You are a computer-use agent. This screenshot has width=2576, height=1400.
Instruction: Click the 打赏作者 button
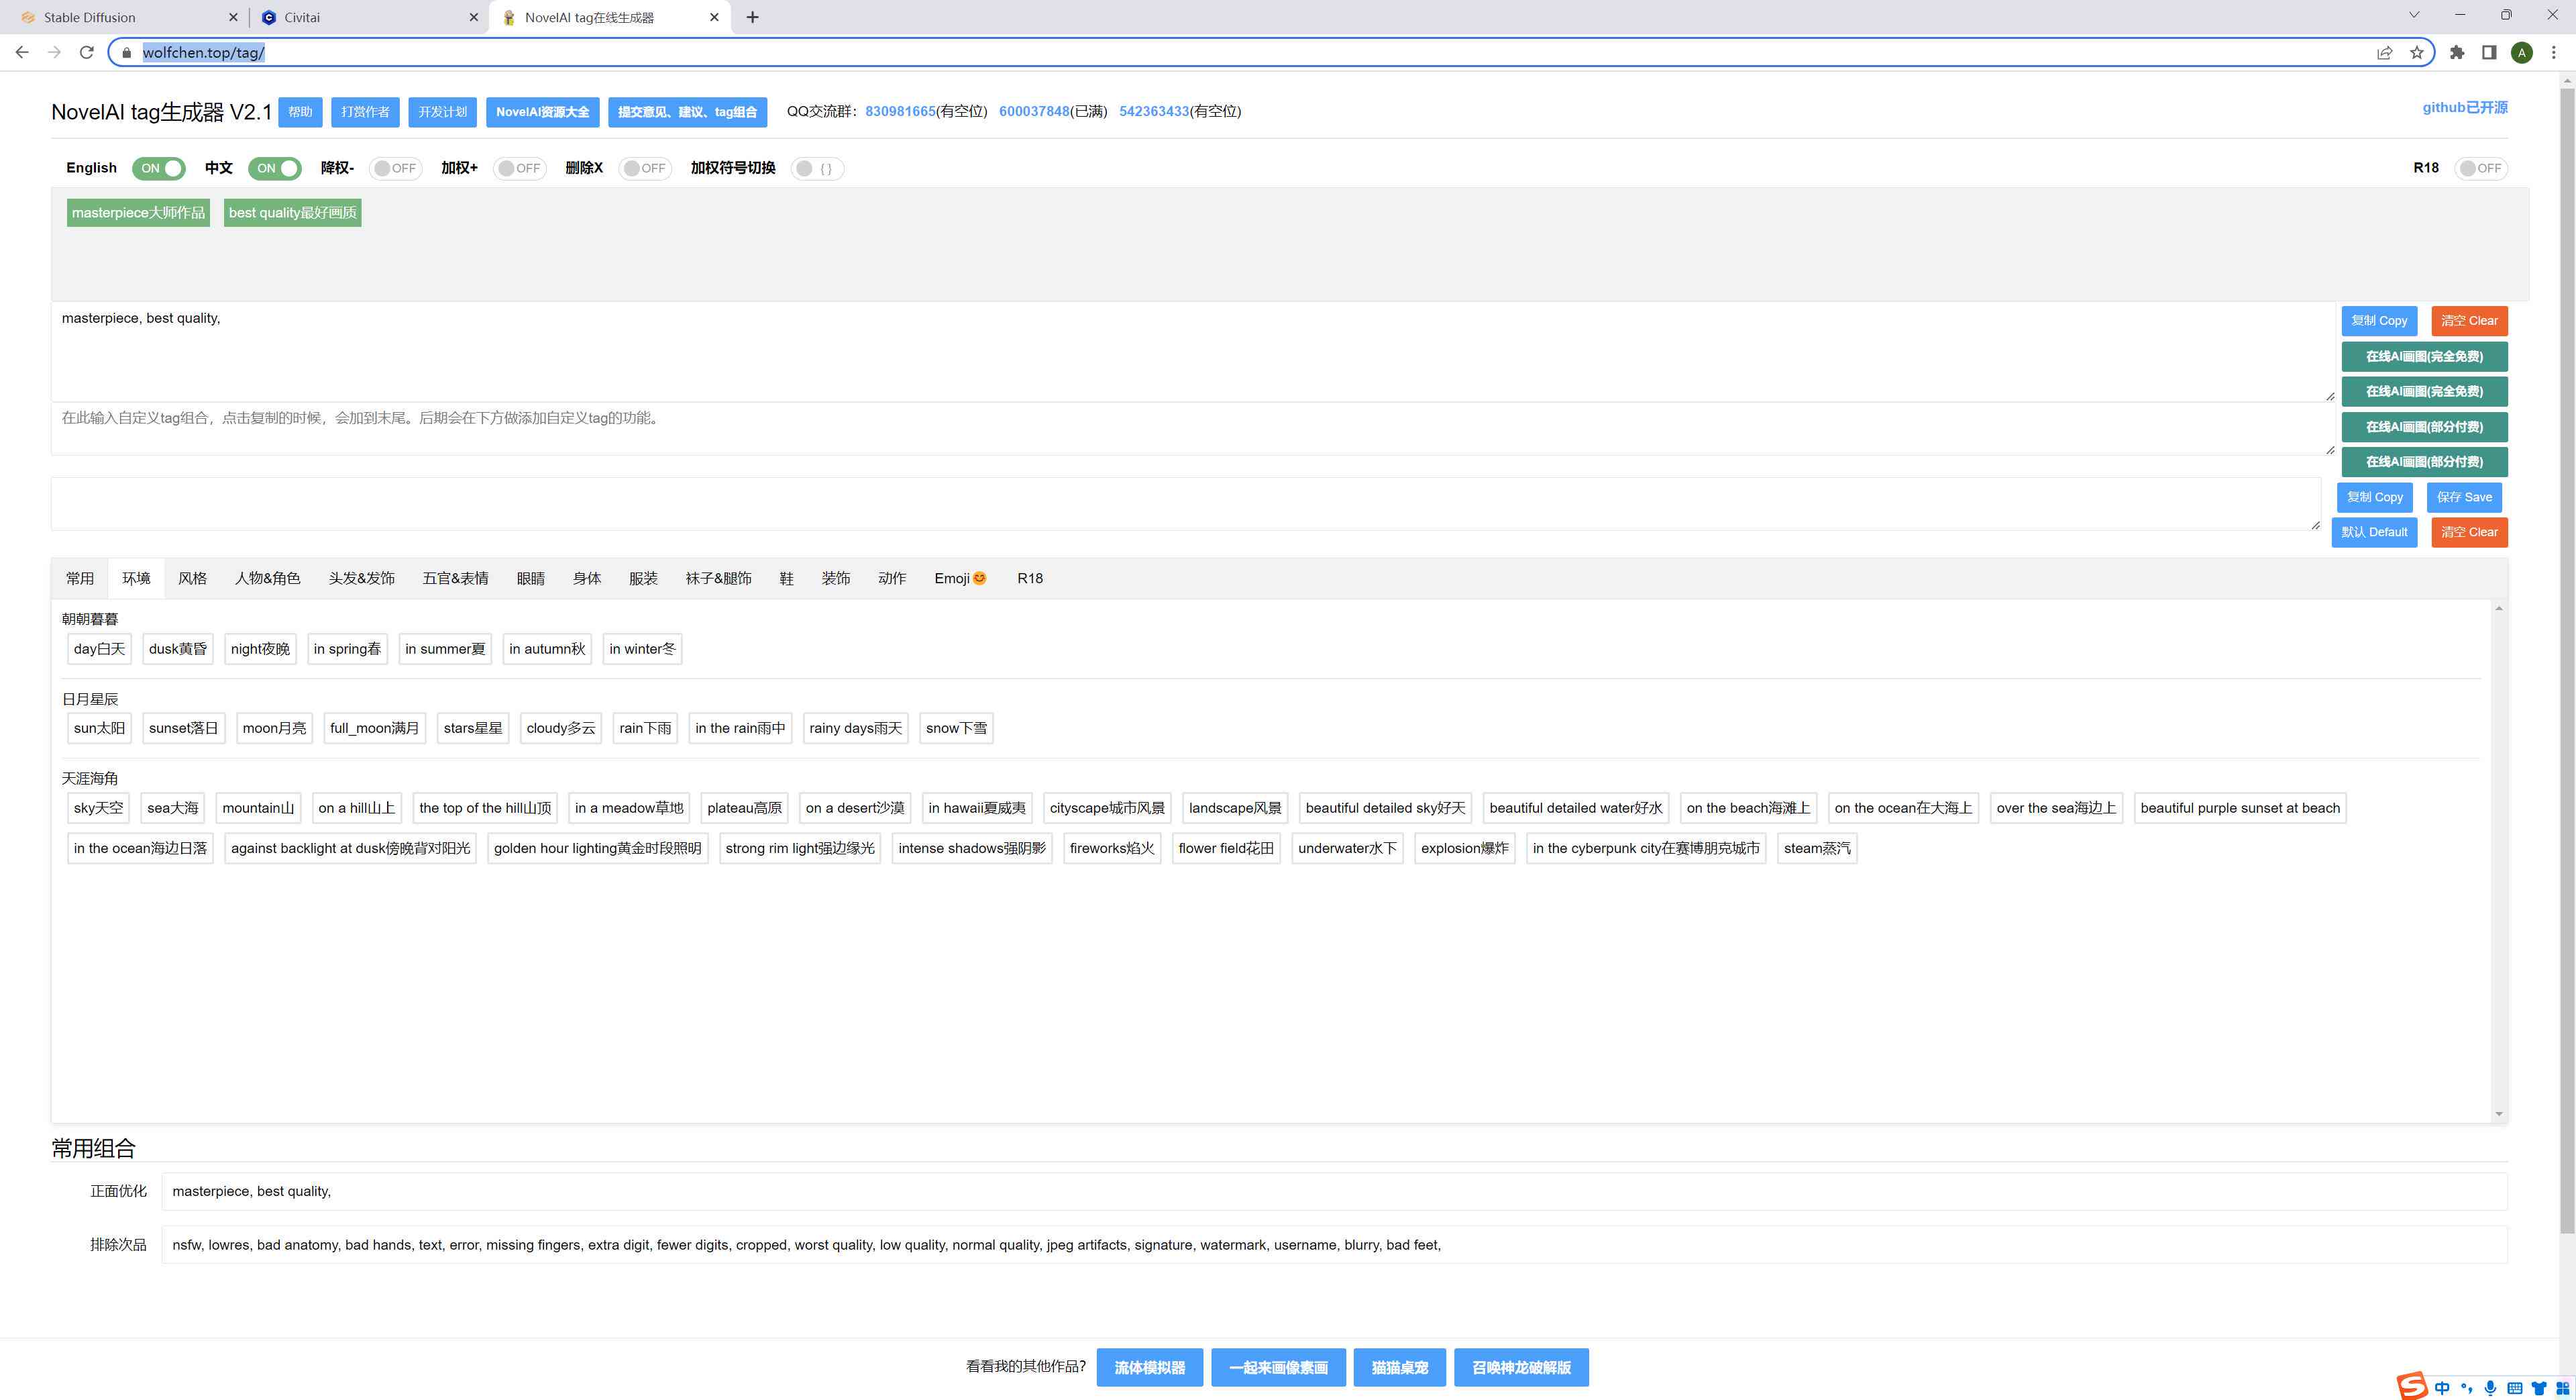tap(365, 112)
